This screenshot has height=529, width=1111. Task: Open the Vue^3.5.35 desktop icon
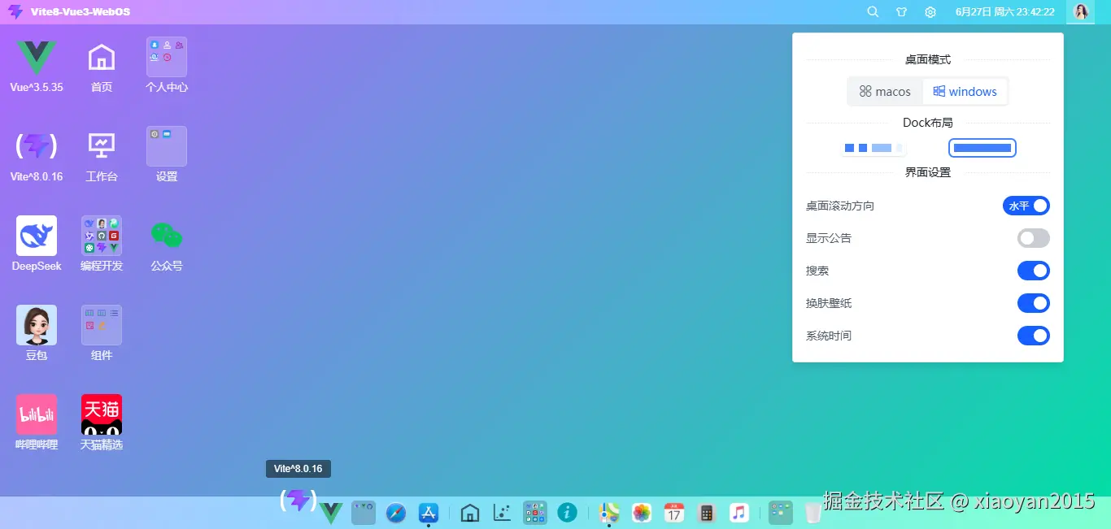tap(37, 58)
